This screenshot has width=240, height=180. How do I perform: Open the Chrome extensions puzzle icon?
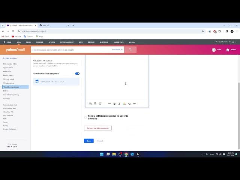pyautogui.click(x=220, y=31)
